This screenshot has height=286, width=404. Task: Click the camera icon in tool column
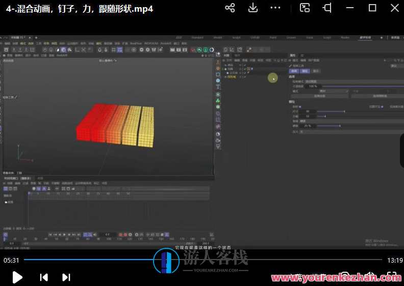(x=218, y=140)
